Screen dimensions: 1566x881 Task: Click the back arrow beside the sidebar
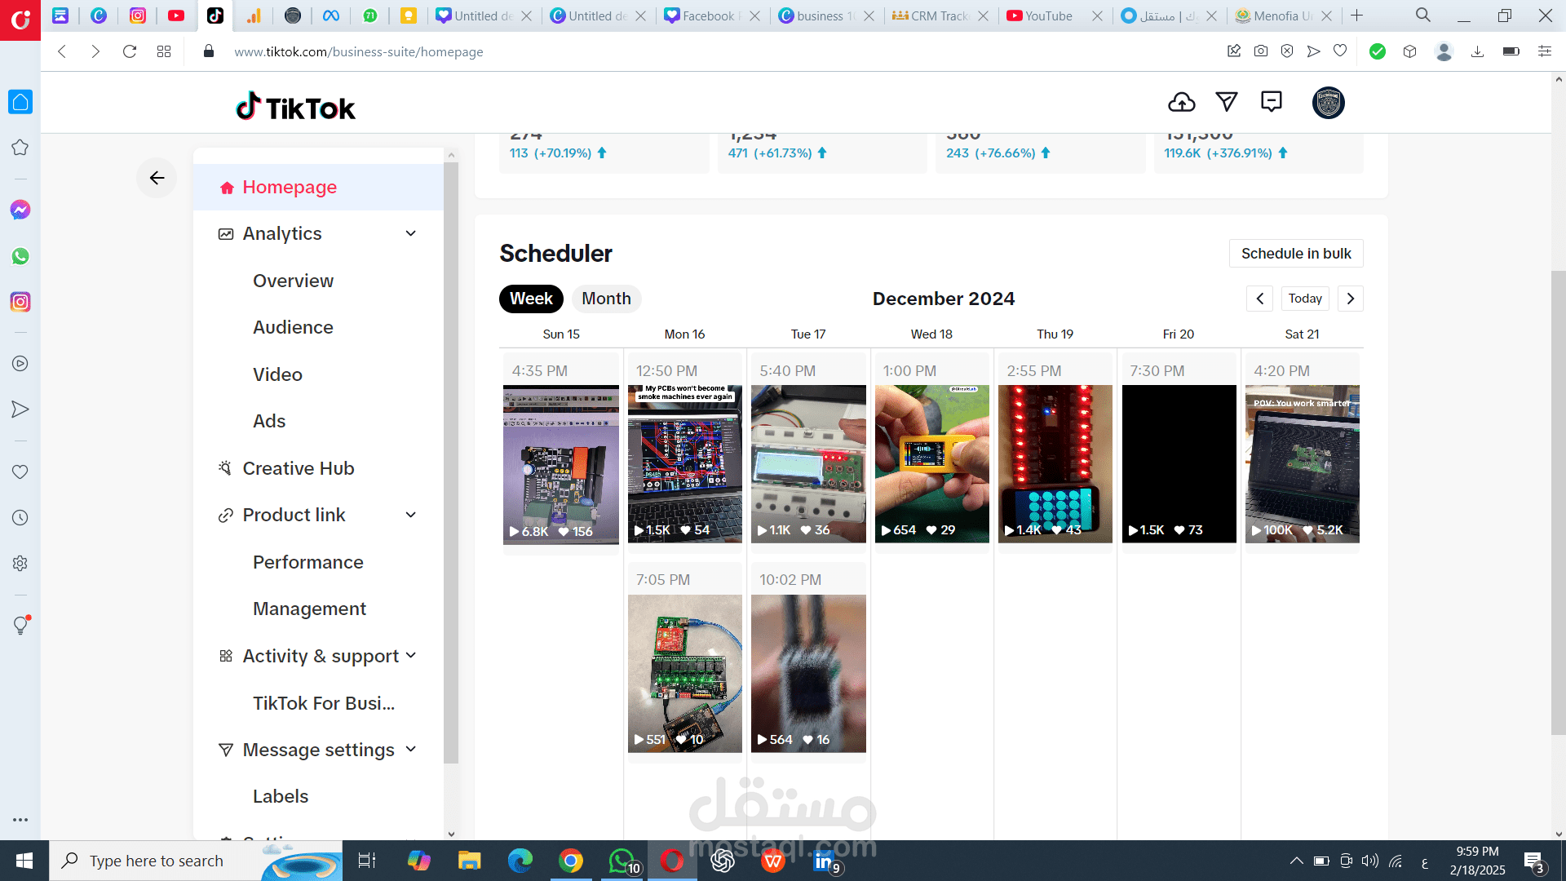coord(157,178)
